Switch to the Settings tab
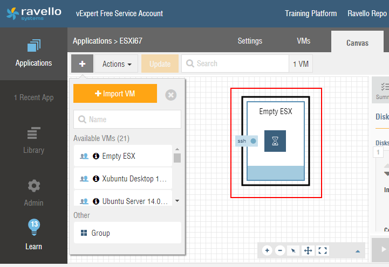Screen dimensions: 389x267 [250, 41]
